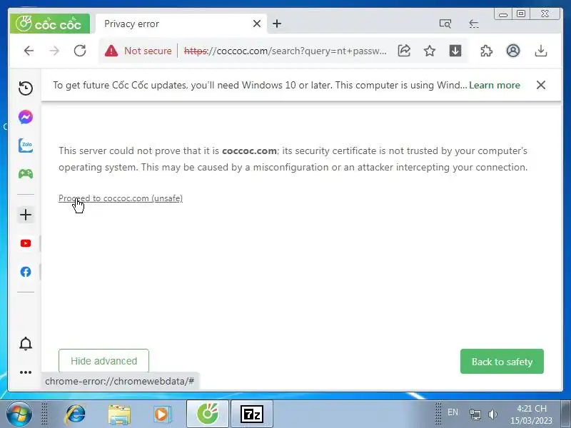Open Messenger in the sidebar
Screen dimensions: 571x428
pyautogui.click(x=26, y=117)
